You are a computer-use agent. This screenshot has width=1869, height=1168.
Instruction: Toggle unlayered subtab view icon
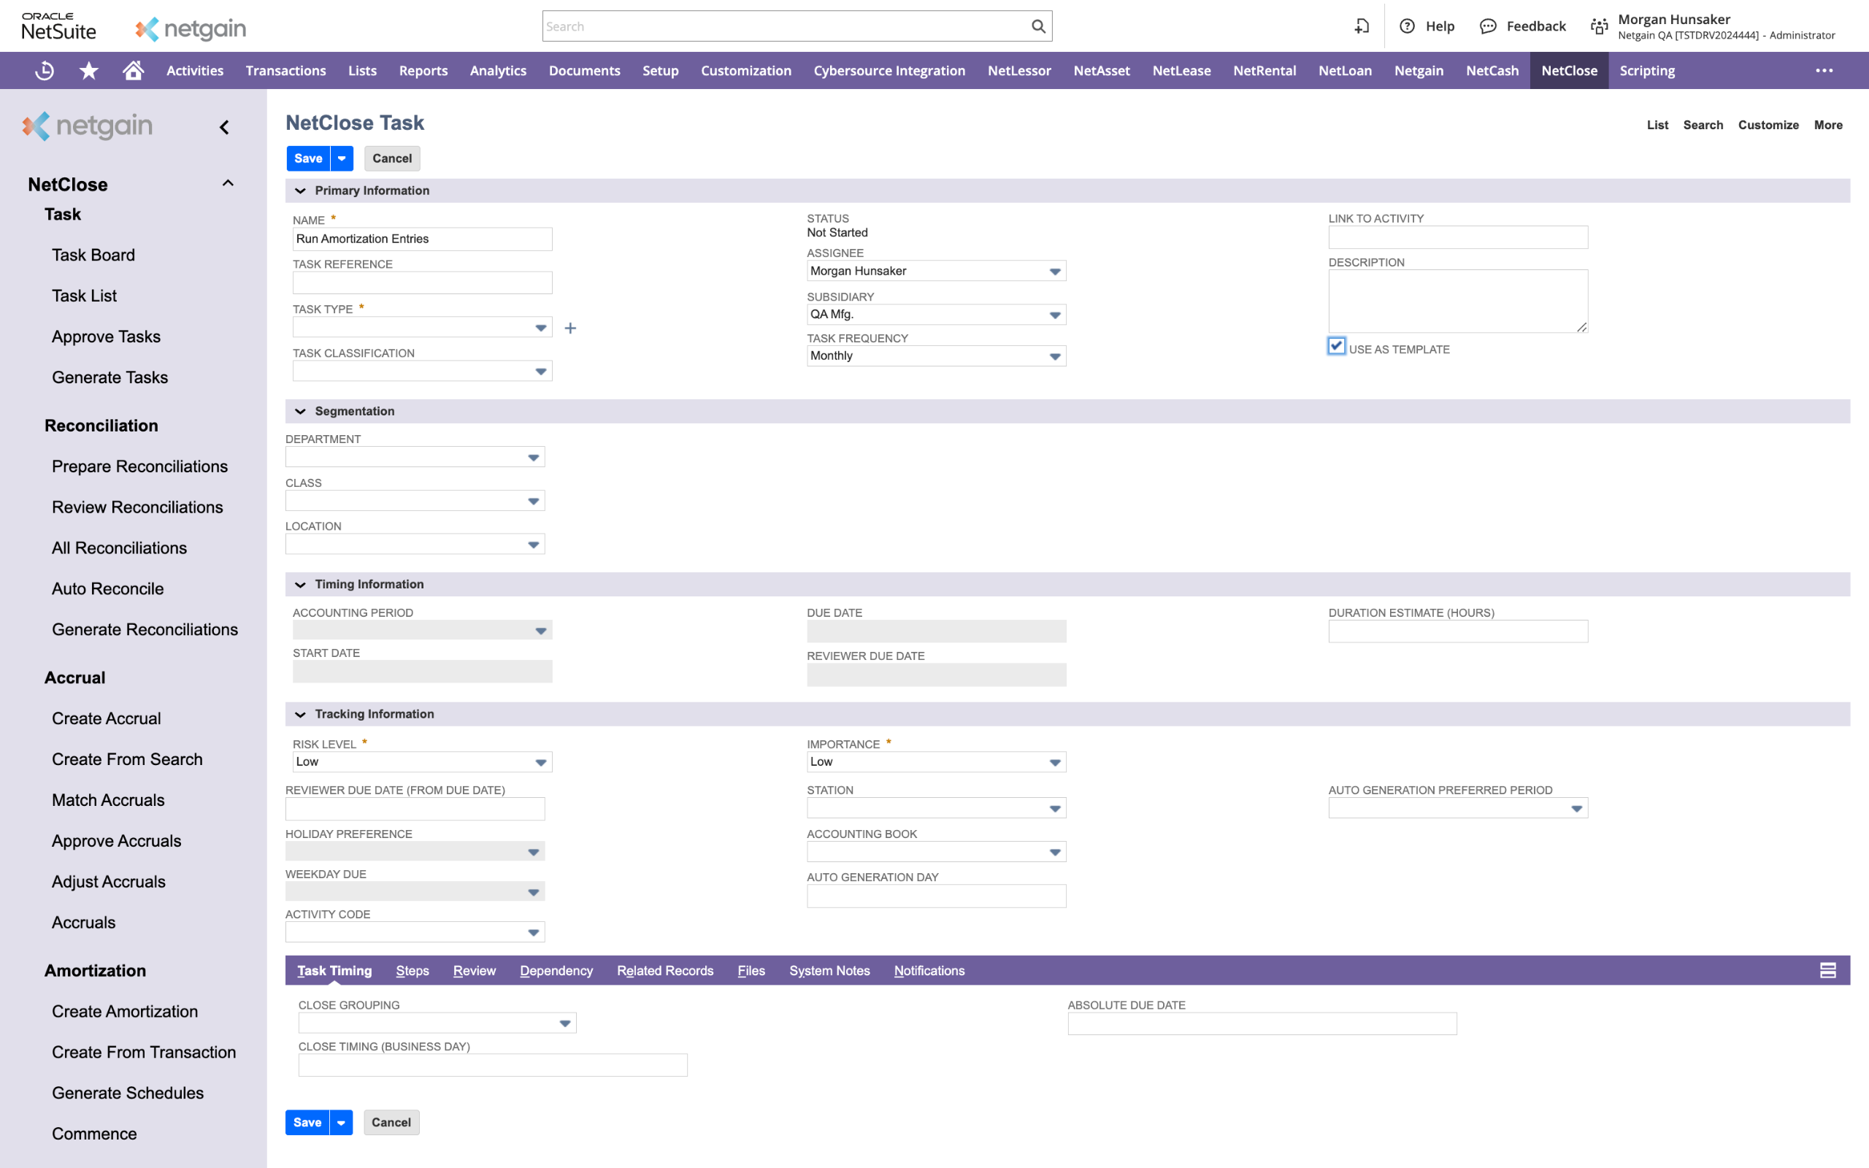click(1827, 970)
